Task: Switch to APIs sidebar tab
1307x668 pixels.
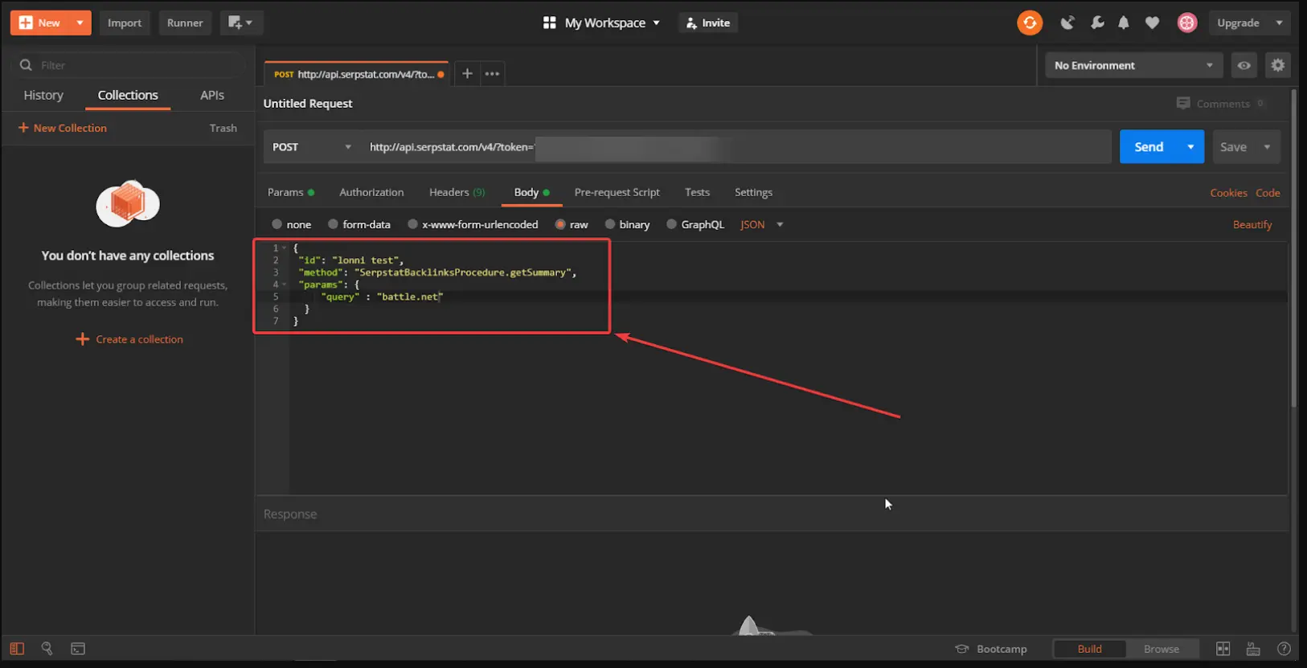Action: (x=212, y=95)
